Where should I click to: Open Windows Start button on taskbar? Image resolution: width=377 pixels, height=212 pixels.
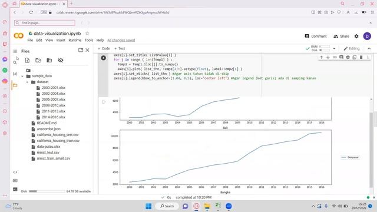(x=148, y=206)
